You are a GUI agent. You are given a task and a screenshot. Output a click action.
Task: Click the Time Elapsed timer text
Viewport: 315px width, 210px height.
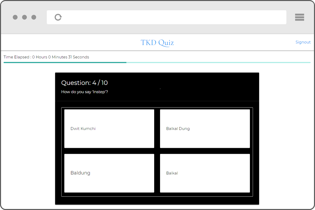pos(46,57)
